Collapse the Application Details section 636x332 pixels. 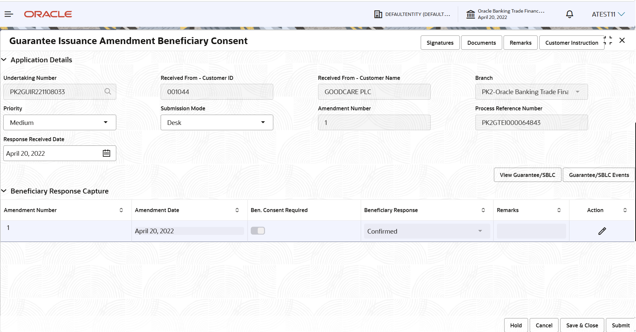(x=4, y=60)
